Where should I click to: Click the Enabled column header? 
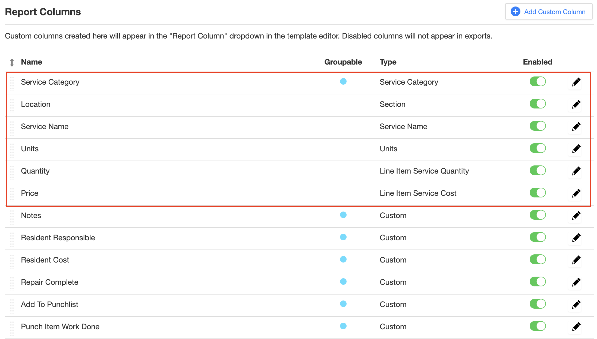click(537, 62)
